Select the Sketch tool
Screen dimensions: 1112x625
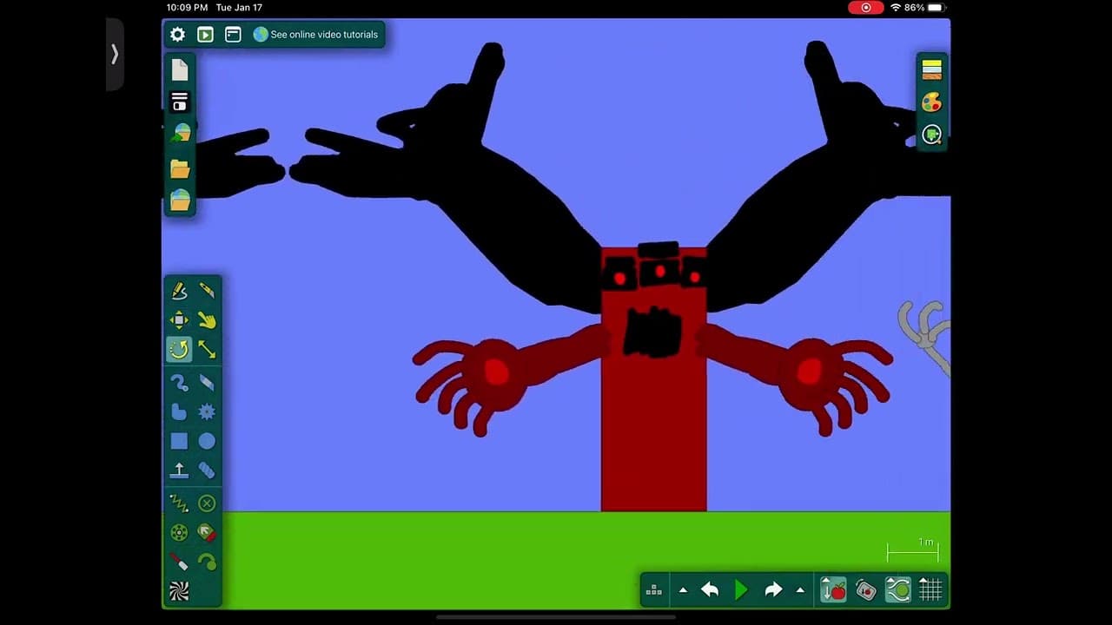(x=179, y=291)
